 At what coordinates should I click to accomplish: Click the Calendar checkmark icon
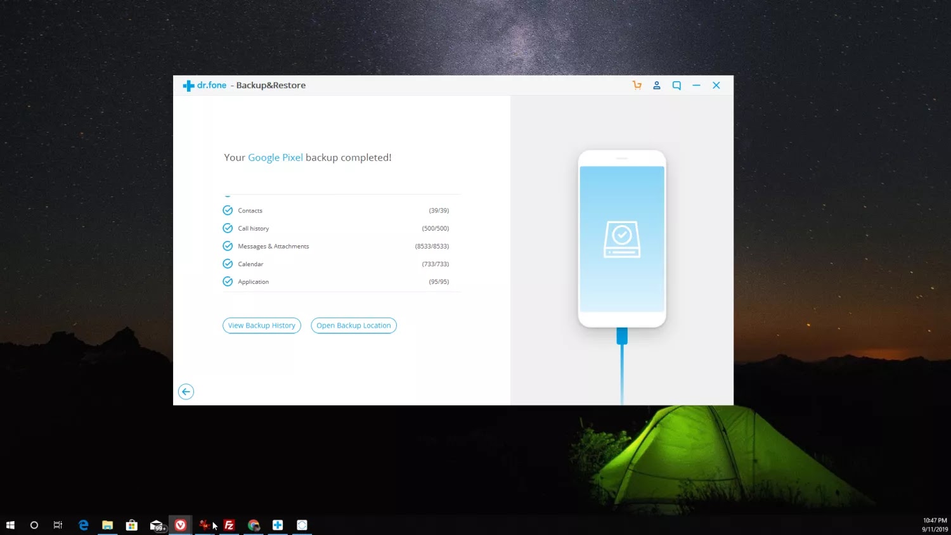point(228,264)
